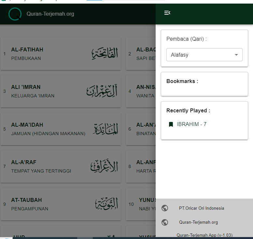
Task: Click JAMUAN (HIDANGAN MAKANAN) subtitle text
Action: [x=48, y=134]
